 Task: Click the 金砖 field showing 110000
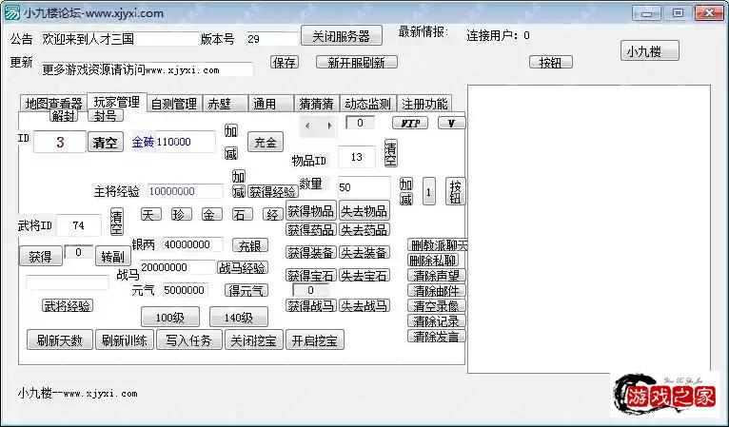185,142
